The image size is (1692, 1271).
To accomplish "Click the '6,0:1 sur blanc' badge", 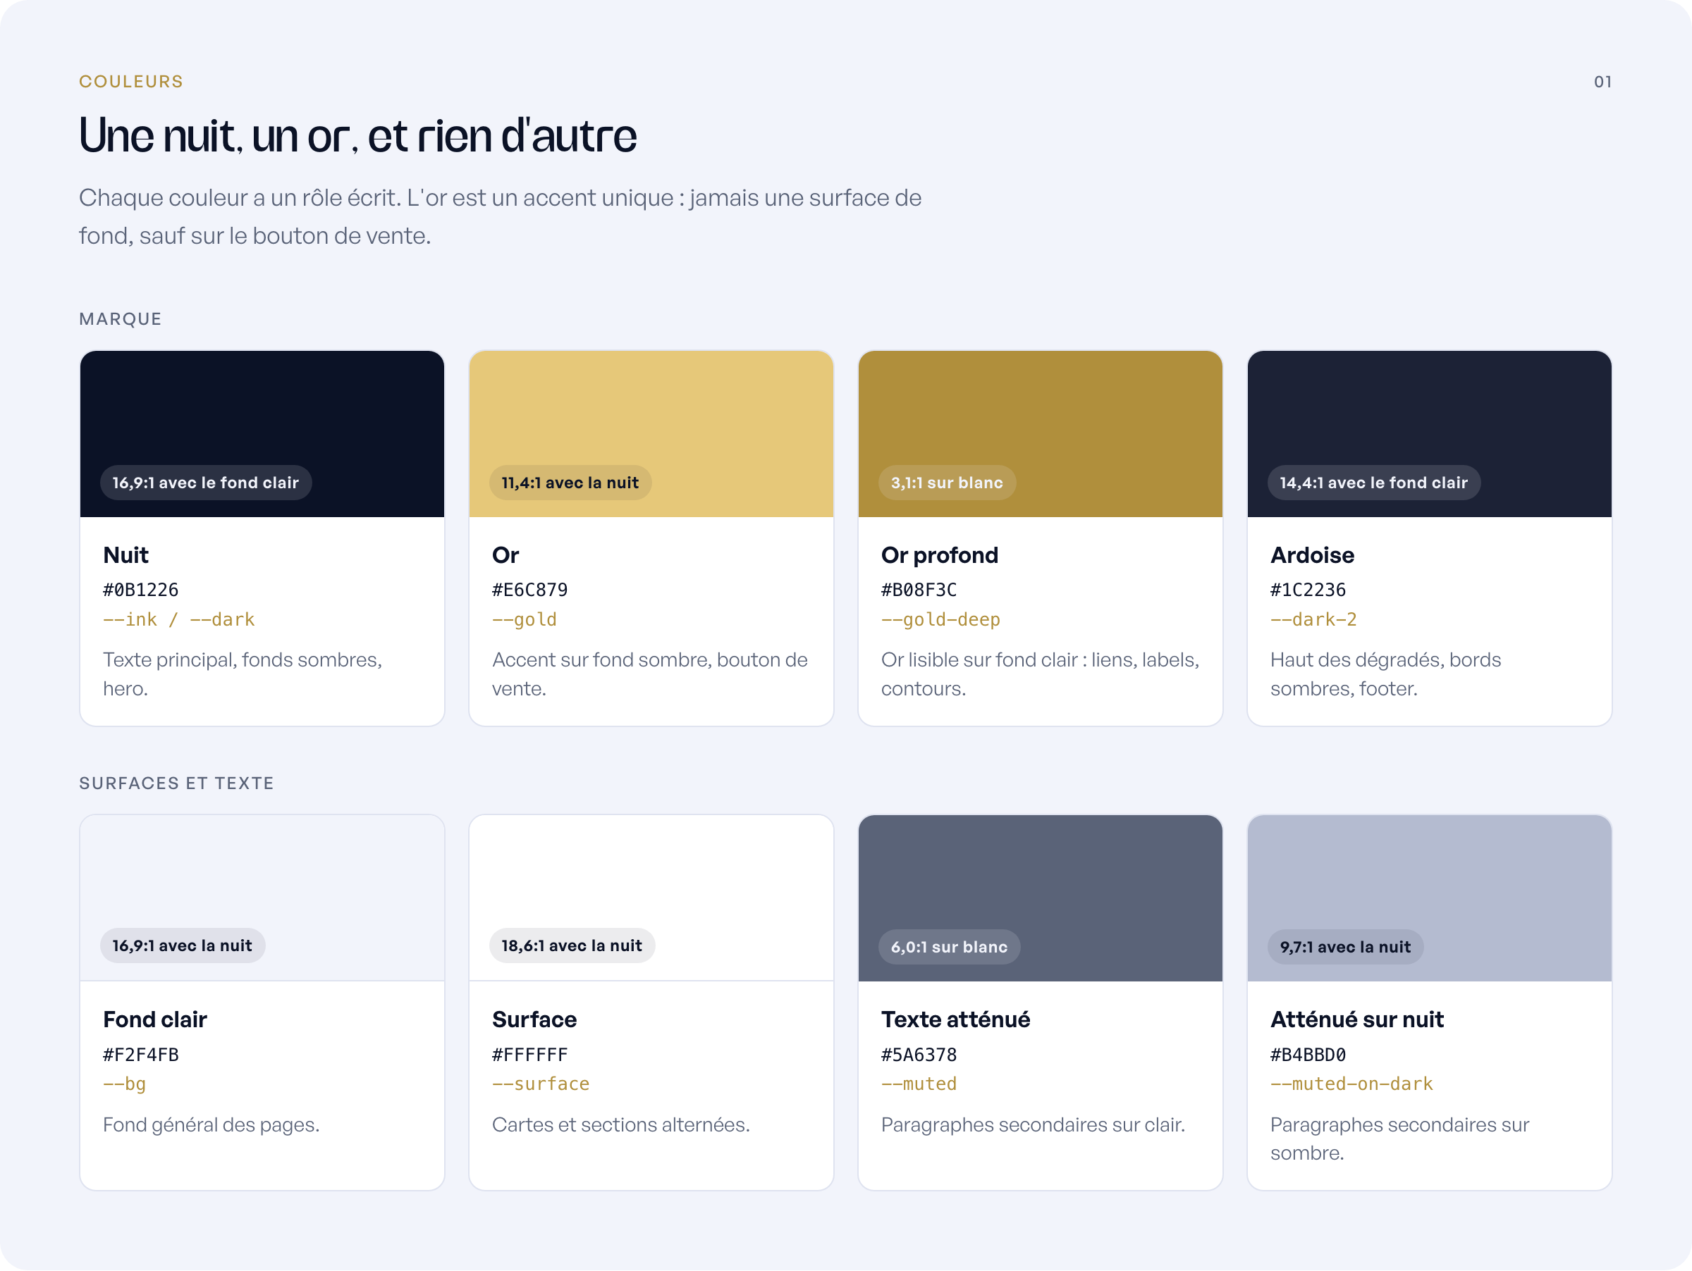I will pyautogui.click(x=949, y=947).
